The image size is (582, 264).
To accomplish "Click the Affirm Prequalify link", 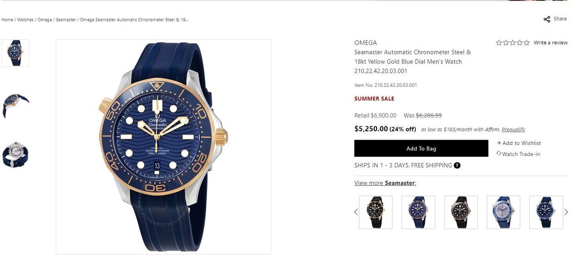I will point(513,130).
